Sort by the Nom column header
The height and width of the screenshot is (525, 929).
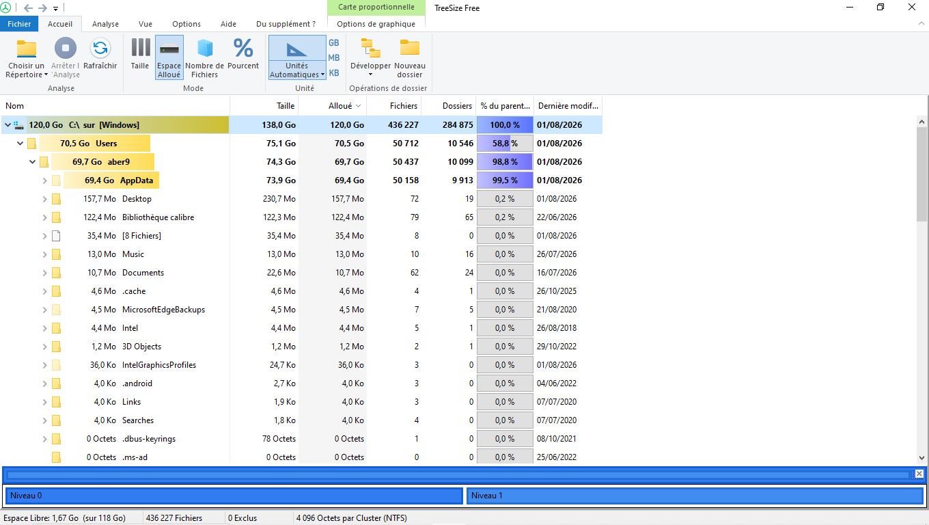pyautogui.click(x=115, y=106)
